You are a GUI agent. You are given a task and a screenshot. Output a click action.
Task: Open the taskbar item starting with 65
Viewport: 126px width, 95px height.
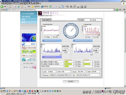pos(15,93)
